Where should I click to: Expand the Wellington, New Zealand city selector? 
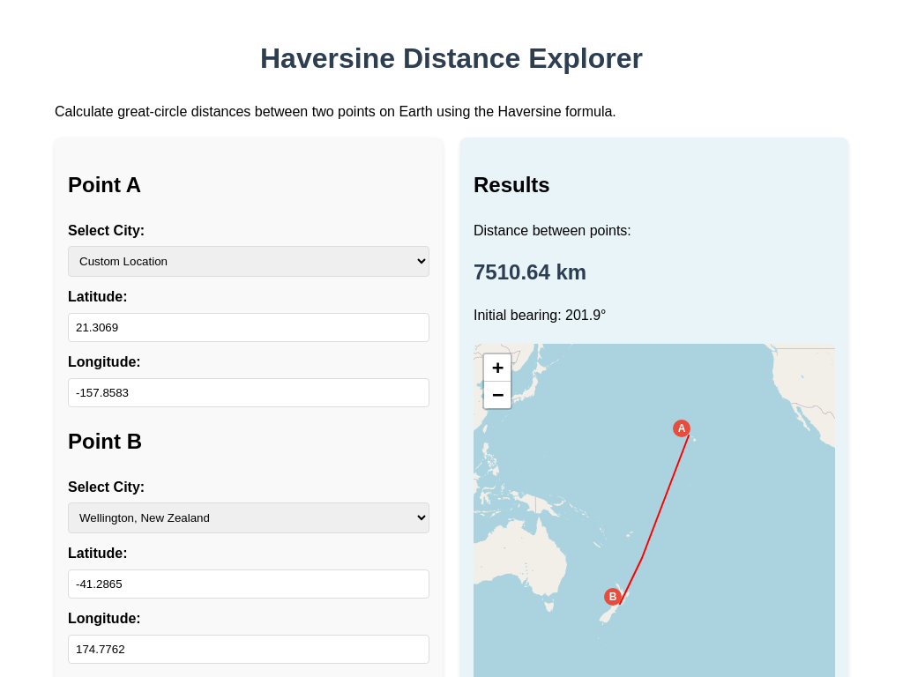tap(248, 517)
